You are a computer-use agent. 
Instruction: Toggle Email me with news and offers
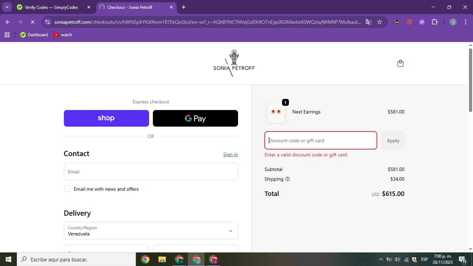[x=67, y=189]
